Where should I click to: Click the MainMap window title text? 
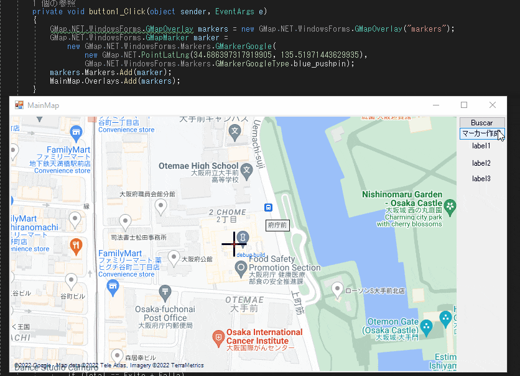point(43,105)
